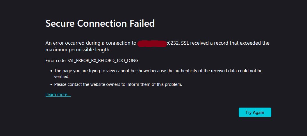
Task: Click the second bullet point marker
Action: 51,85
